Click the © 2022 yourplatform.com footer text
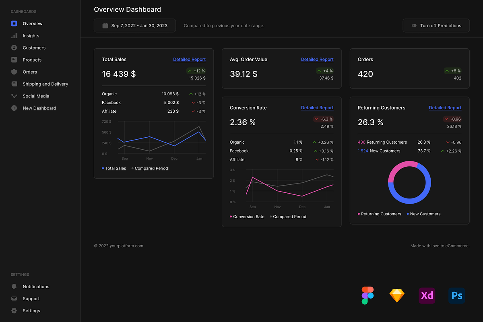Screen dimensions: 483x322 point(119,246)
